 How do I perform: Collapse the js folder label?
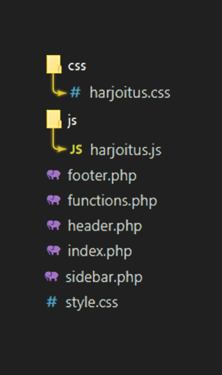72,120
